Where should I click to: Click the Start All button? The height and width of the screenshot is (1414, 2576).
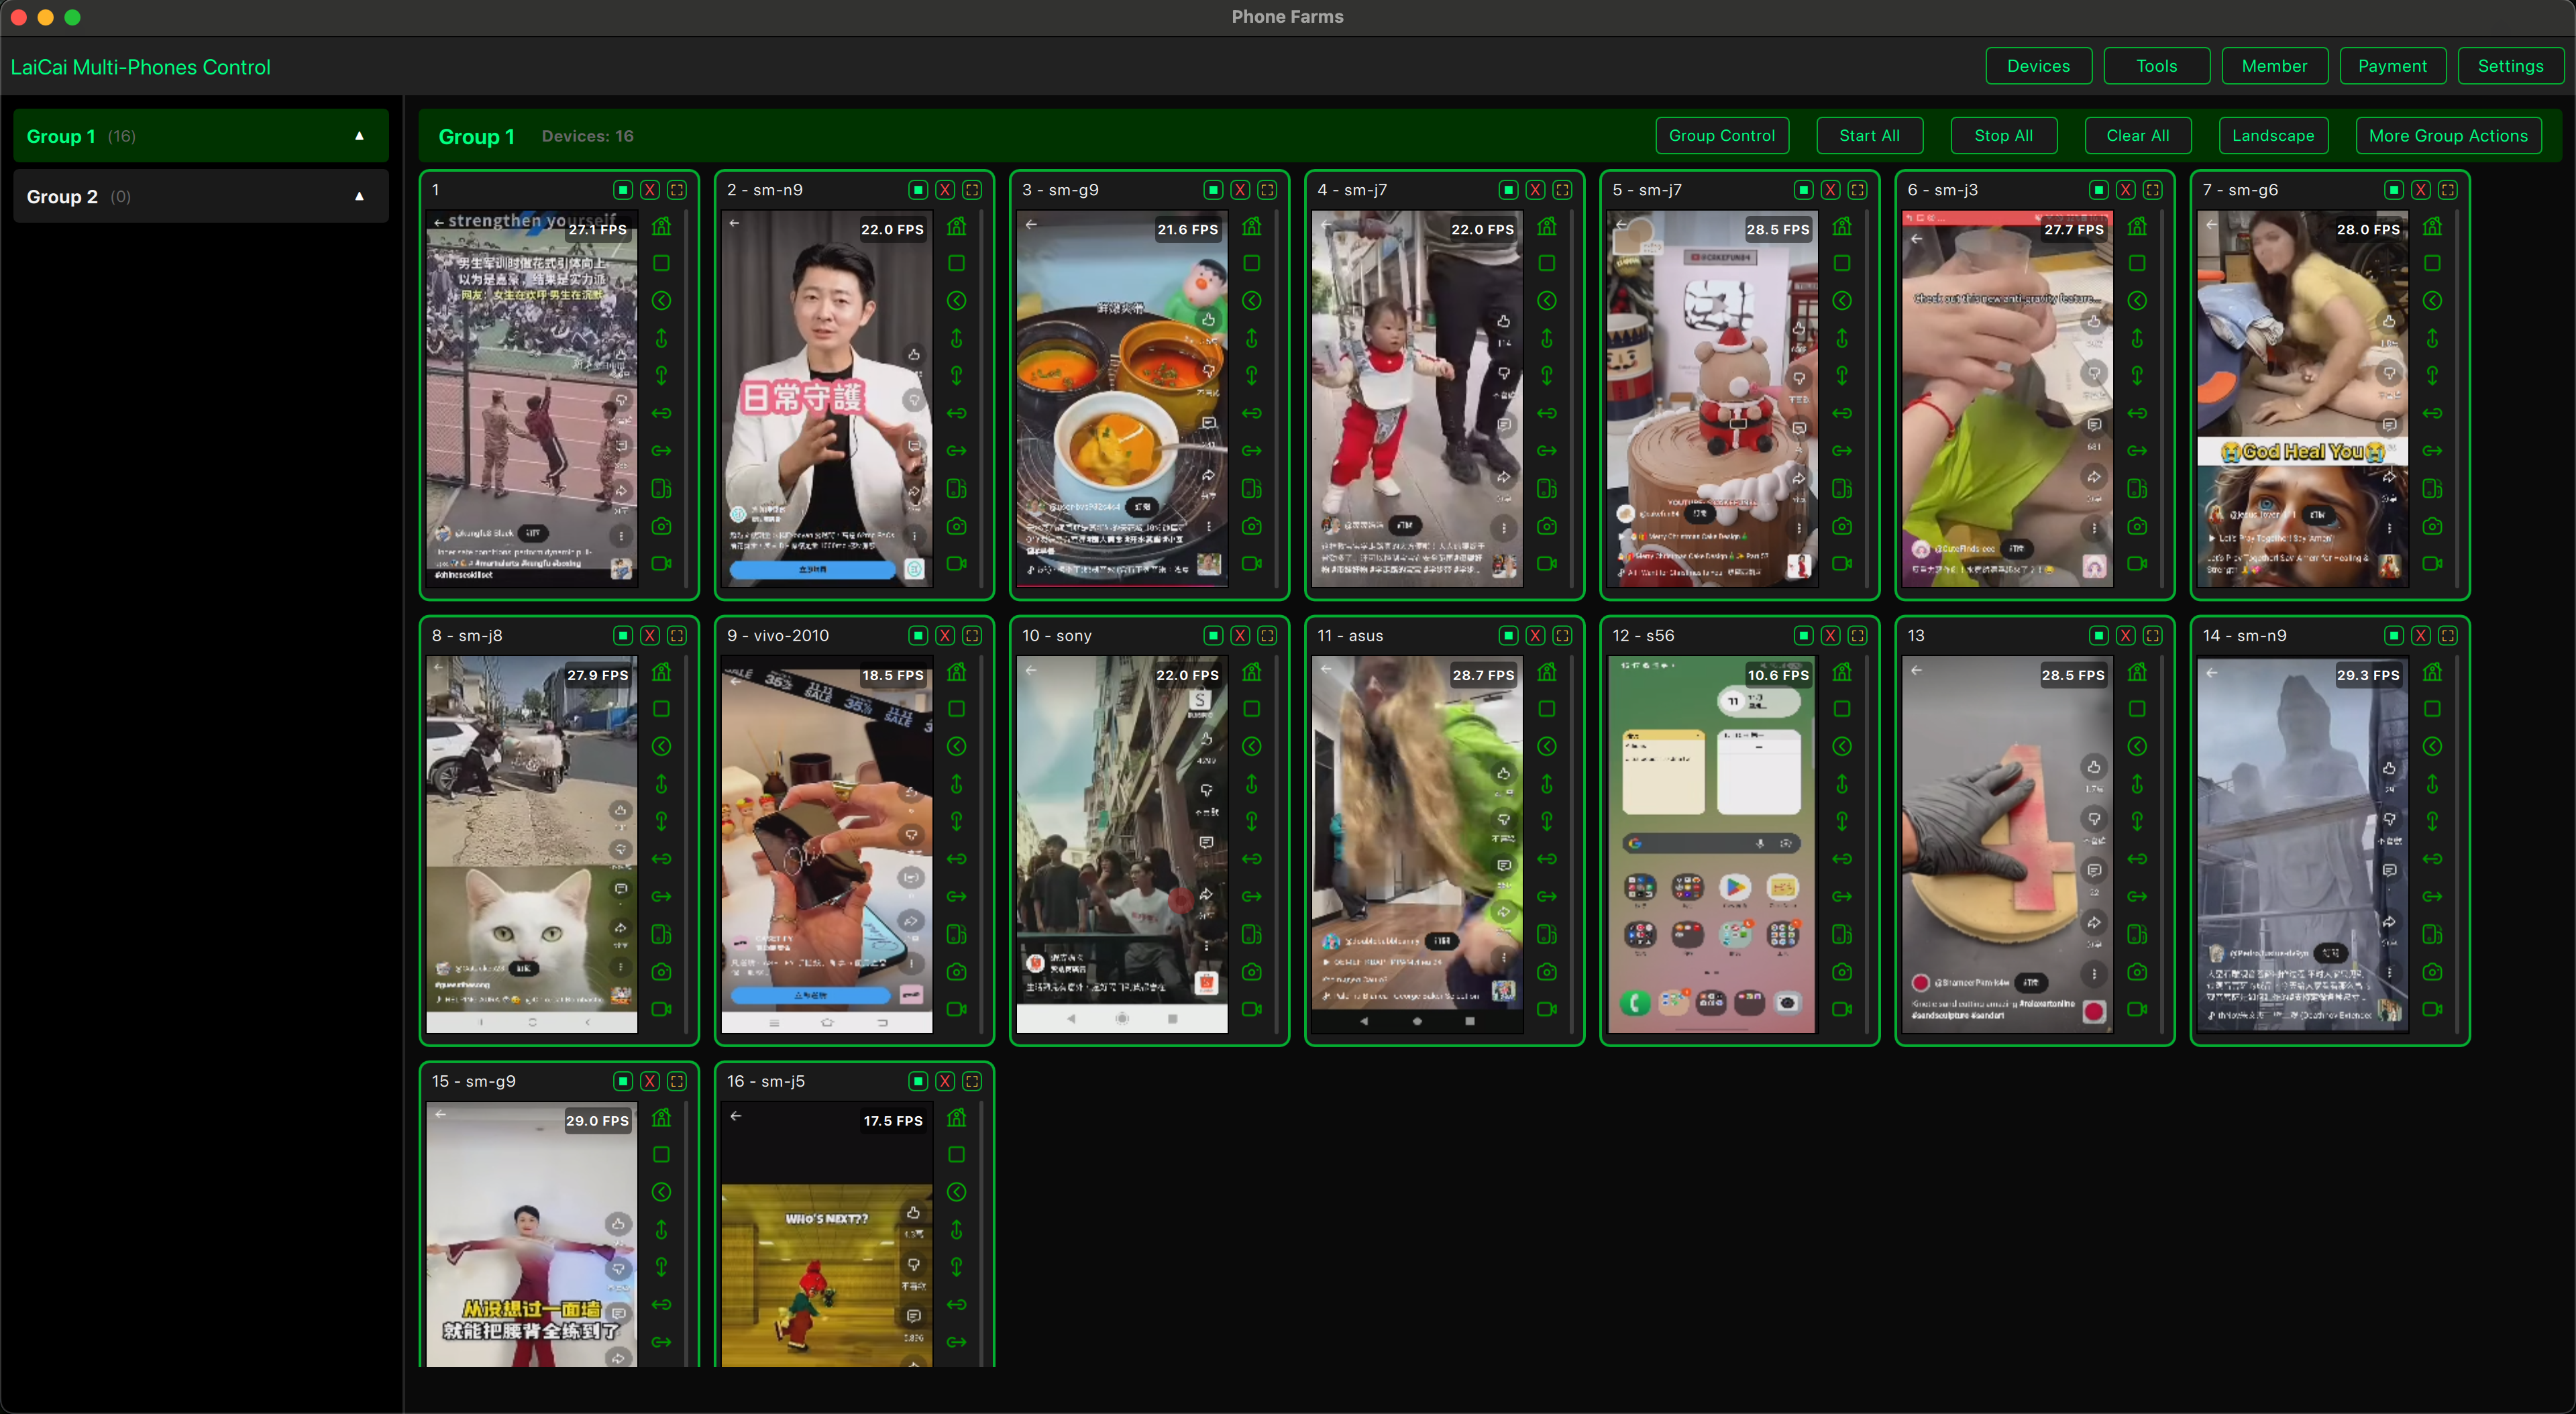click(1868, 136)
